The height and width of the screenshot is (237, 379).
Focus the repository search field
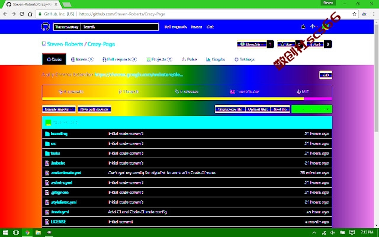(x=120, y=27)
